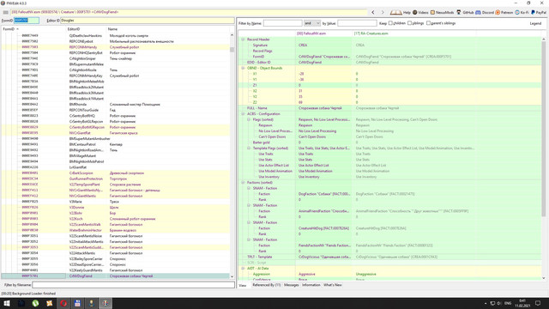This screenshot has height=309, width=549.
Task: Select the GunRunnerProtectron record row
Action: [116, 179]
